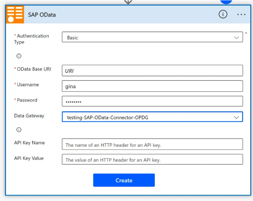This screenshot has width=253, height=201.
Task: Click the API Key Name label
Action: pos(29,143)
